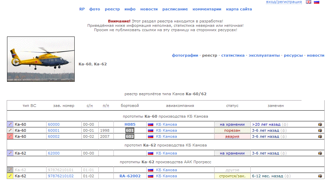Open camera icon in the 60001 row
The image size is (336, 182).
[x=320, y=130]
